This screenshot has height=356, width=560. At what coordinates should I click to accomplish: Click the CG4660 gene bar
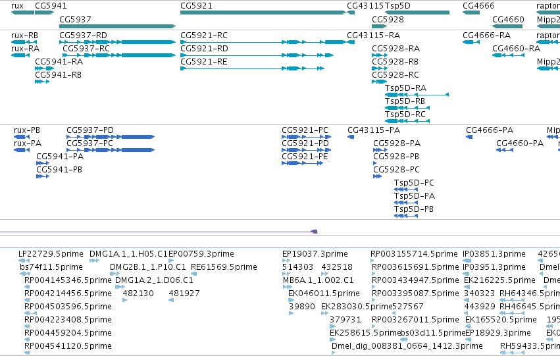pyautogui.click(x=507, y=26)
